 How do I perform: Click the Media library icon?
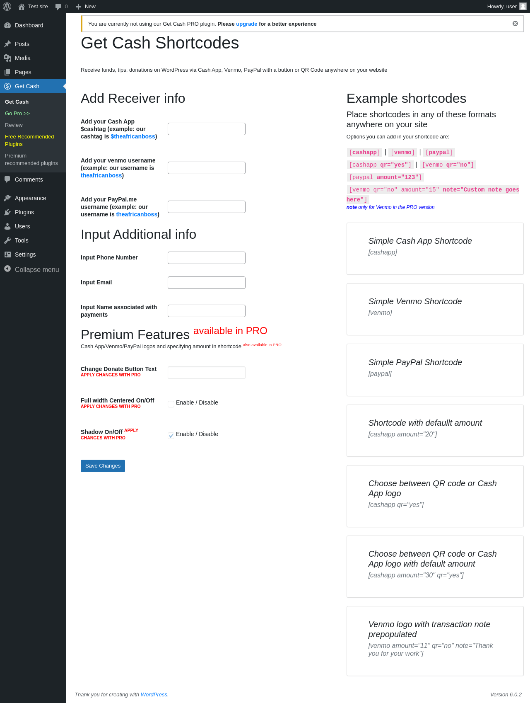click(x=7, y=58)
